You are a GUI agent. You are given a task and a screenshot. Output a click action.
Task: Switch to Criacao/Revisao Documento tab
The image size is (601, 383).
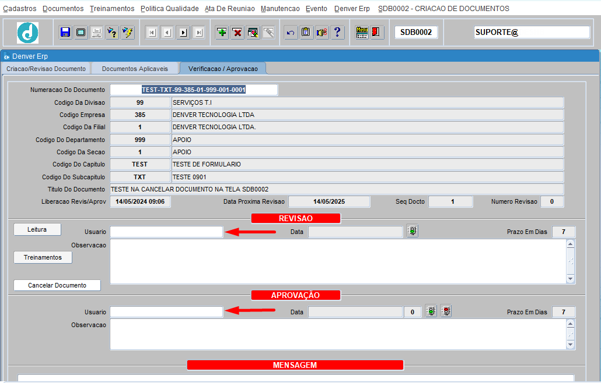coord(46,69)
